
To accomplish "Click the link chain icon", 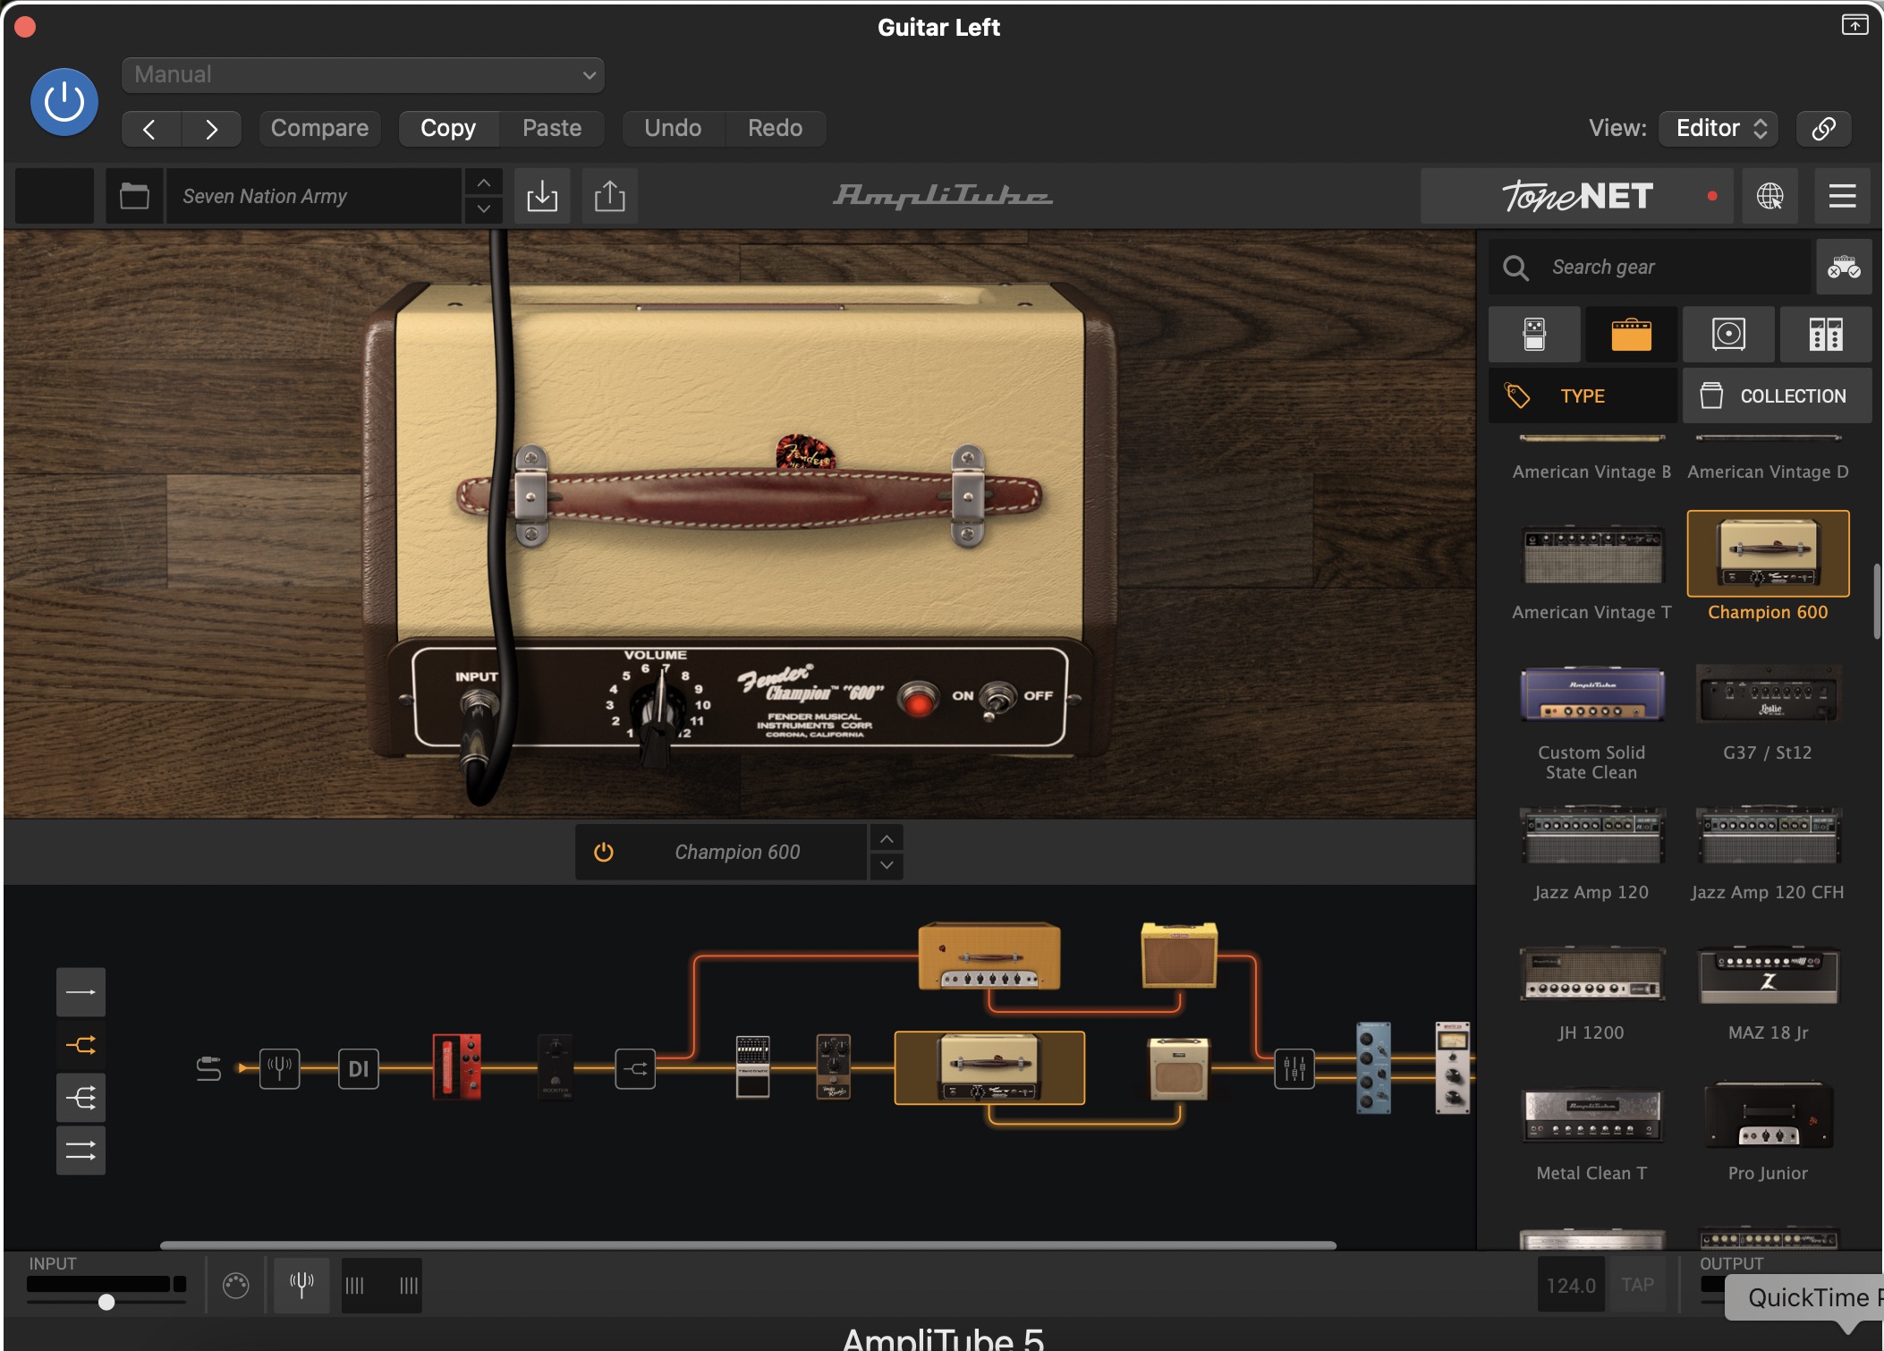I will coord(1823,129).
